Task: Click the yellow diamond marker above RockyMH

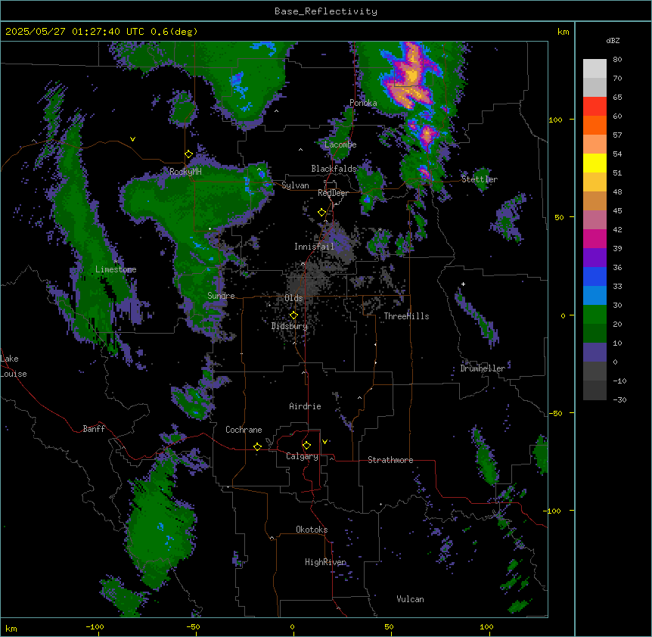Action: click(188, 154)
